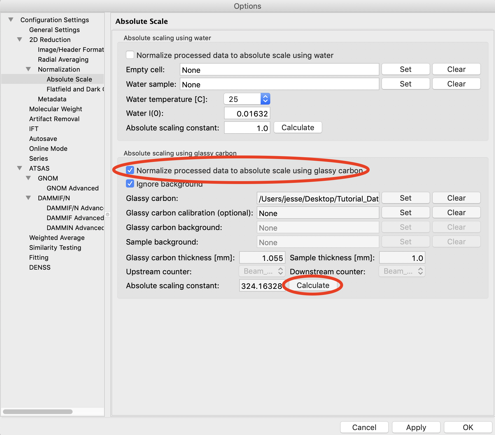Select Absolute Scale tree item
This screenshot has width=495, height=435.
(69, 79)
